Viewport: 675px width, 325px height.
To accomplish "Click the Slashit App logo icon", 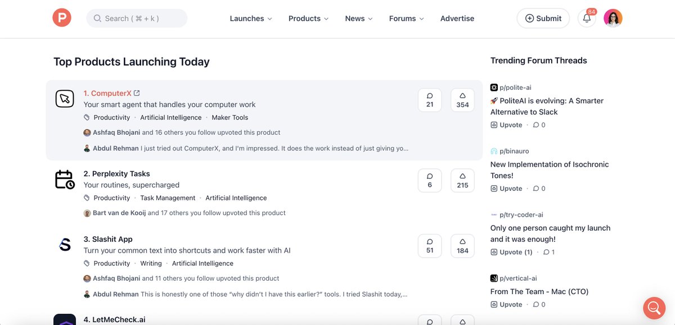I will [x=65, y=245].
